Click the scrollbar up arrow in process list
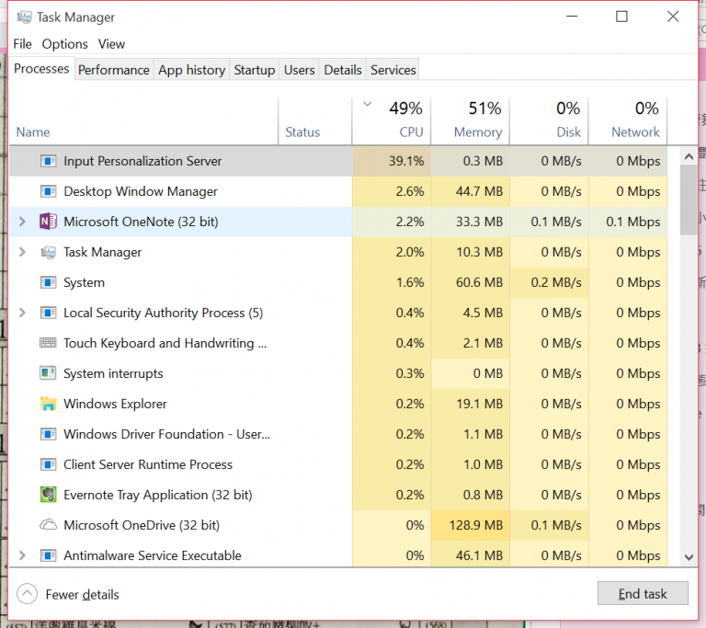 point(689,156)
